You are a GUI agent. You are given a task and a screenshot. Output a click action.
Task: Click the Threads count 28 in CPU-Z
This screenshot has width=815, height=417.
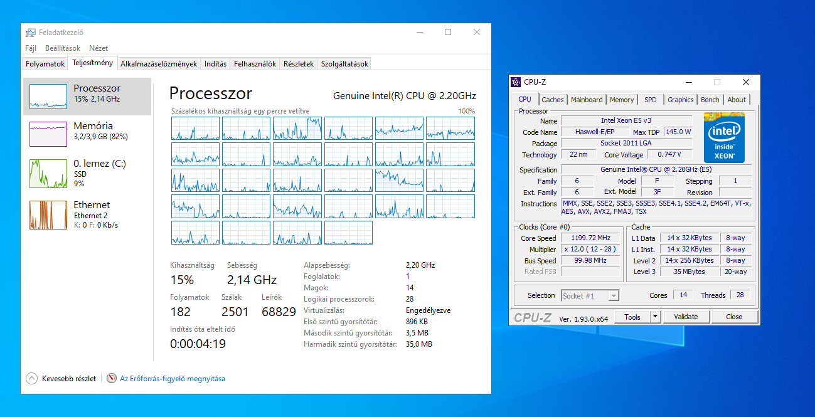tap(740, 295)
